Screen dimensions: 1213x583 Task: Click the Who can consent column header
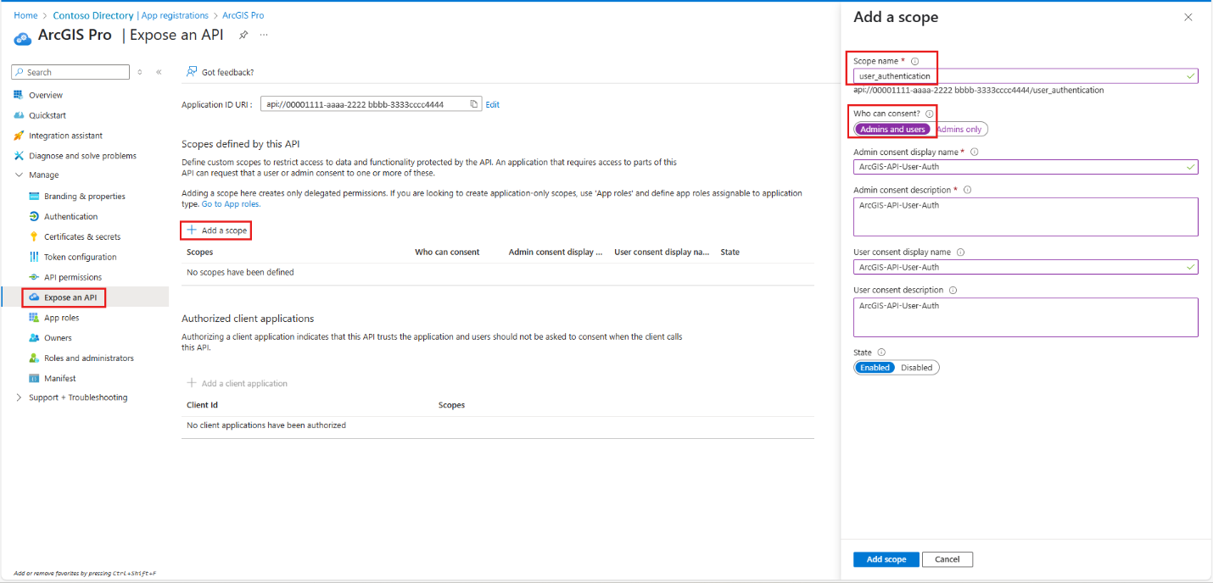point(447,252)
